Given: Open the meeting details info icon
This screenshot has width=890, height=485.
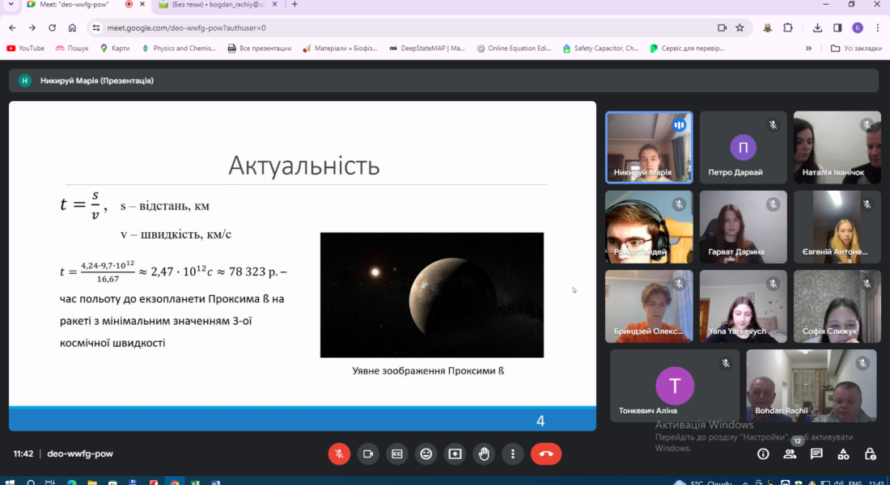Looking at the screenshot, I should [763, 454].
